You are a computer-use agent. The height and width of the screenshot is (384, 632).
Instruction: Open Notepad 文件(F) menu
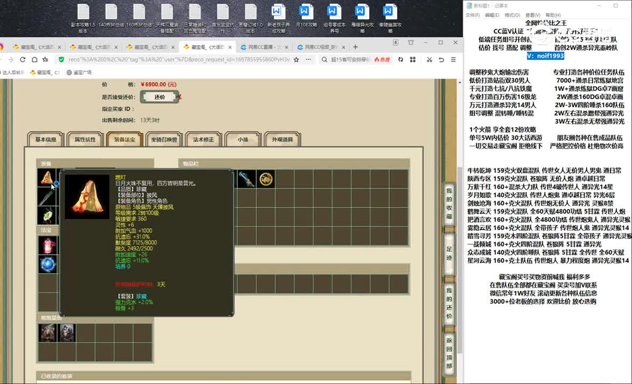472,15
